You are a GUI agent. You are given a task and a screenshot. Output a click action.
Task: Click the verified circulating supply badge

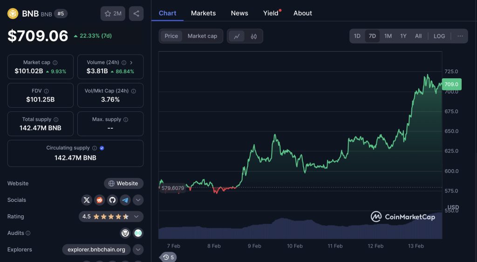click(x=102, y=148)
